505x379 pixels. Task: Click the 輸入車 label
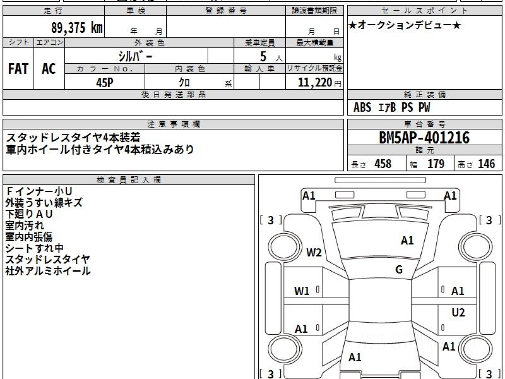[x=260, y=69]
